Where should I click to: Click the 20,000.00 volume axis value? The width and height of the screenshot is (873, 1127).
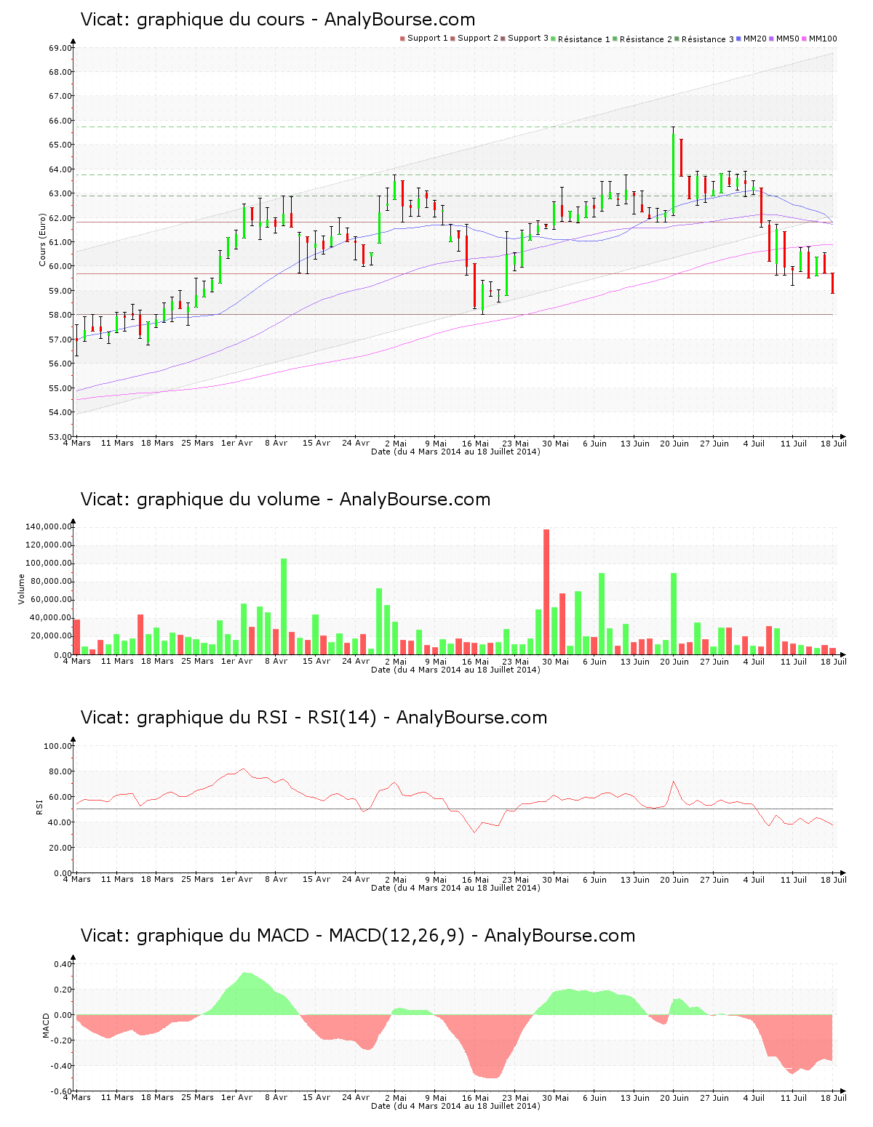[x=50, y=636]
